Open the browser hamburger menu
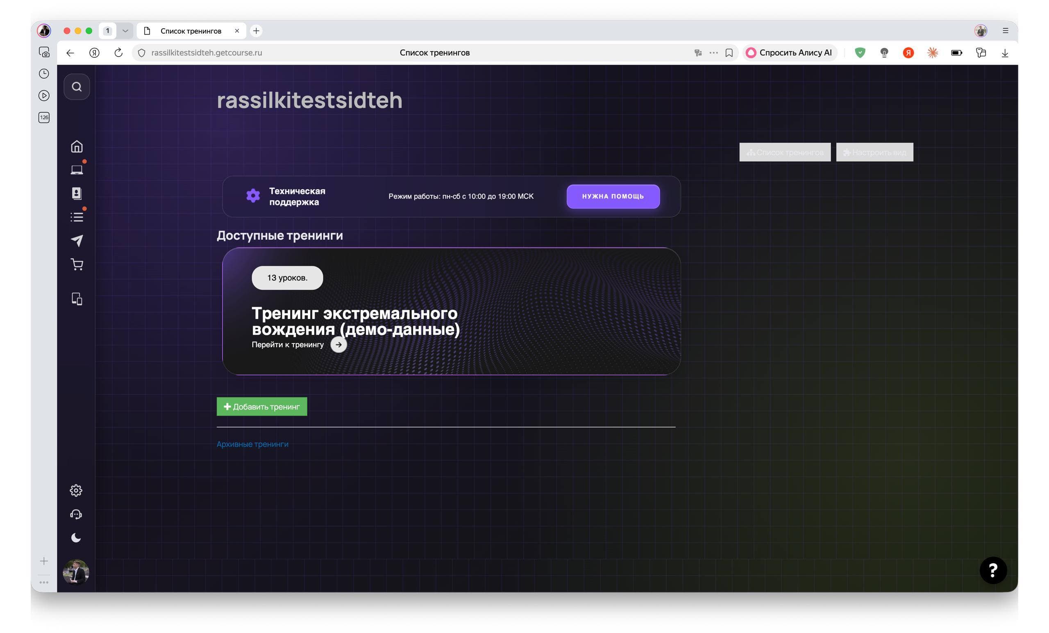 (1006, 31)
